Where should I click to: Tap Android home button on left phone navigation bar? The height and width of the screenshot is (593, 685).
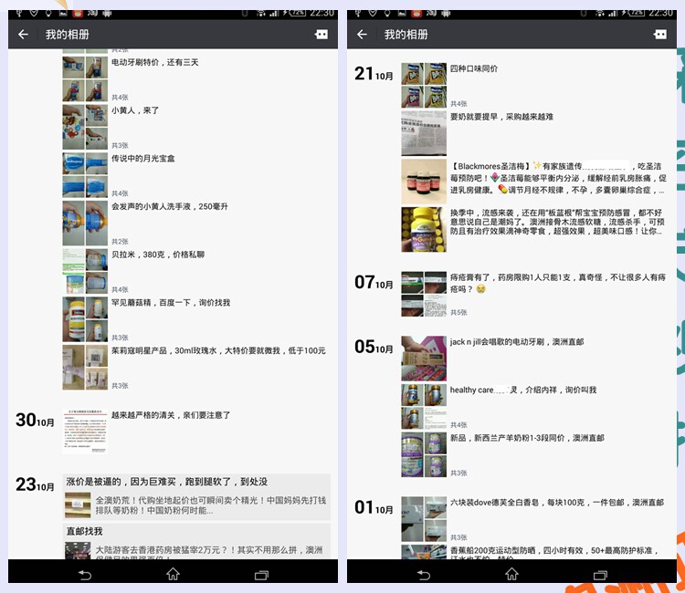(173, 574)
